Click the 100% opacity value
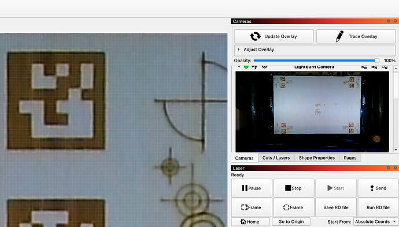 [x=390, y=60]
